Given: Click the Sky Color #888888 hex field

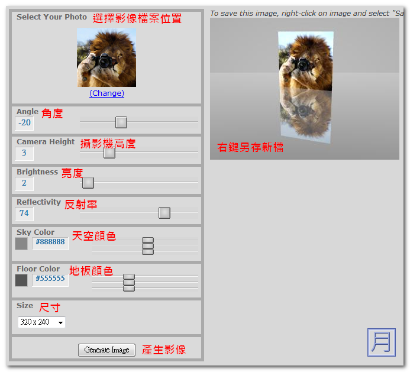Looking at the screenshot, I should (x=50, y=242).
